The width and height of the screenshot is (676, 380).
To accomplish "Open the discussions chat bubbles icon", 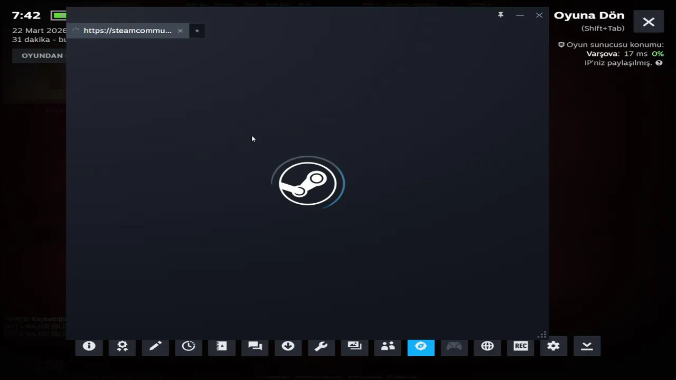I will [255, 346].
